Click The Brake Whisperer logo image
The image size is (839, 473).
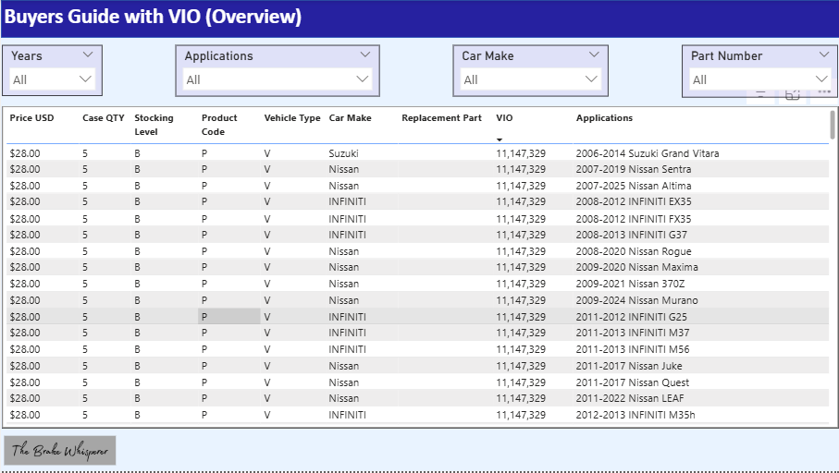[x=60, y=451]
